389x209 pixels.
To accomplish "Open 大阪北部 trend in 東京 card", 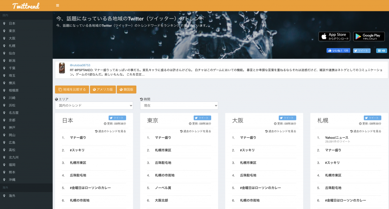I will 161,200.
